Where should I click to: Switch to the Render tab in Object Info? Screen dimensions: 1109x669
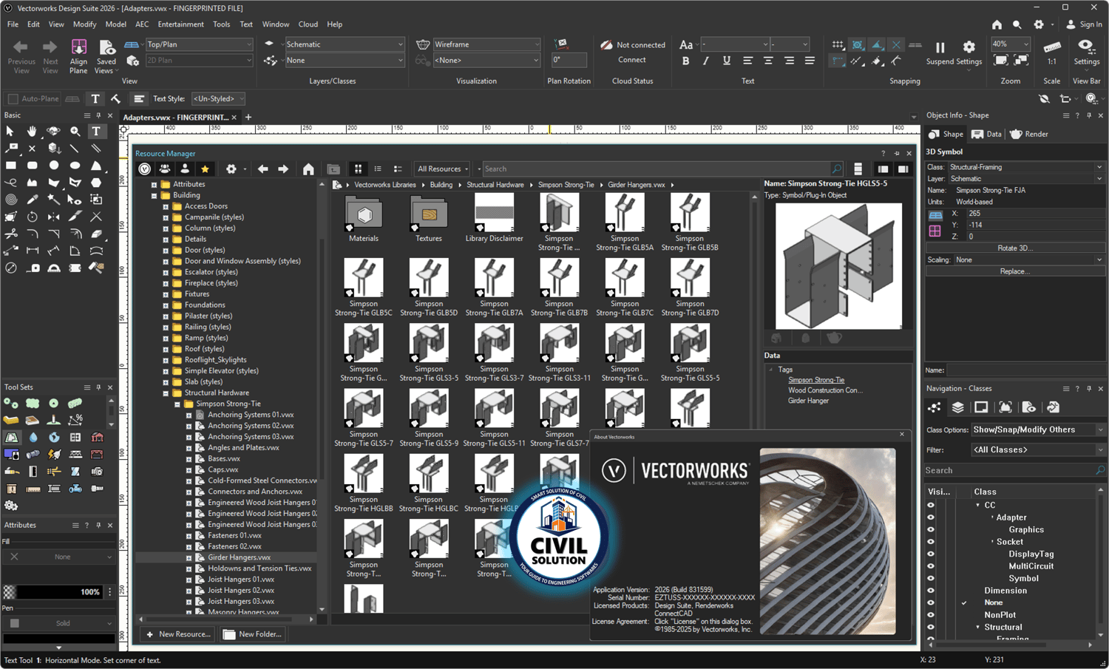click(1029, 135)
